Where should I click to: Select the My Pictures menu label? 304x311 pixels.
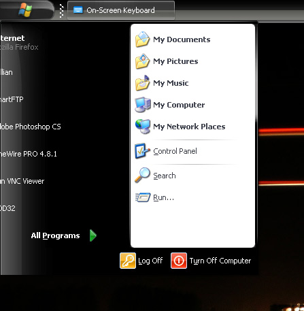(175, 61)
